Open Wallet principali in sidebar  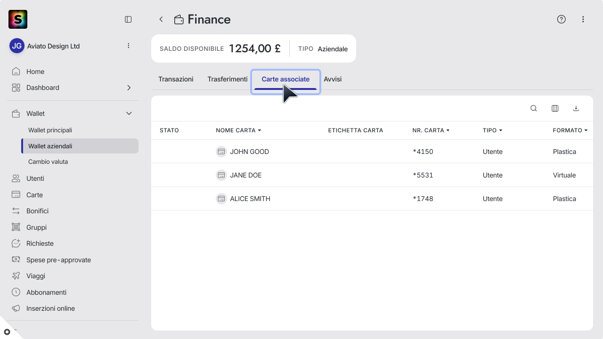(50, 130)
